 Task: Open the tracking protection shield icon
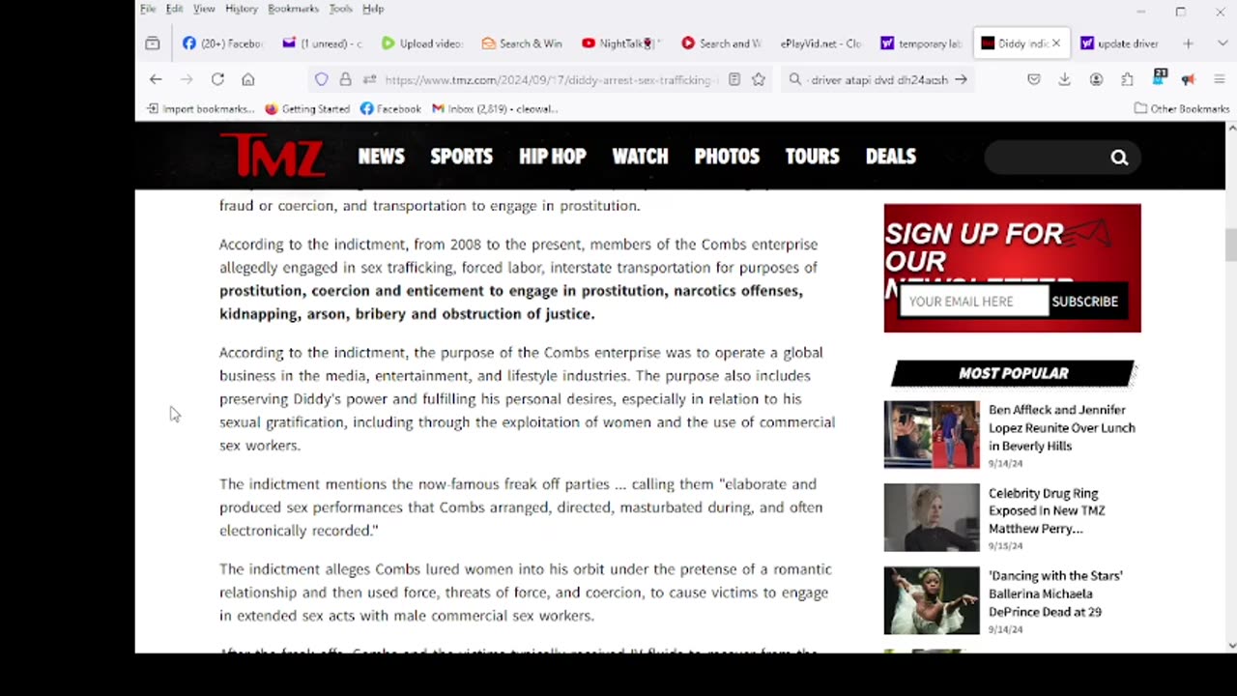322,79
